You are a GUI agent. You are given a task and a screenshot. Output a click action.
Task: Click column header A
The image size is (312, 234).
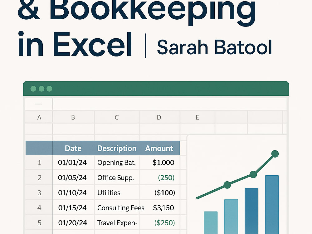[x=39, y=117]
